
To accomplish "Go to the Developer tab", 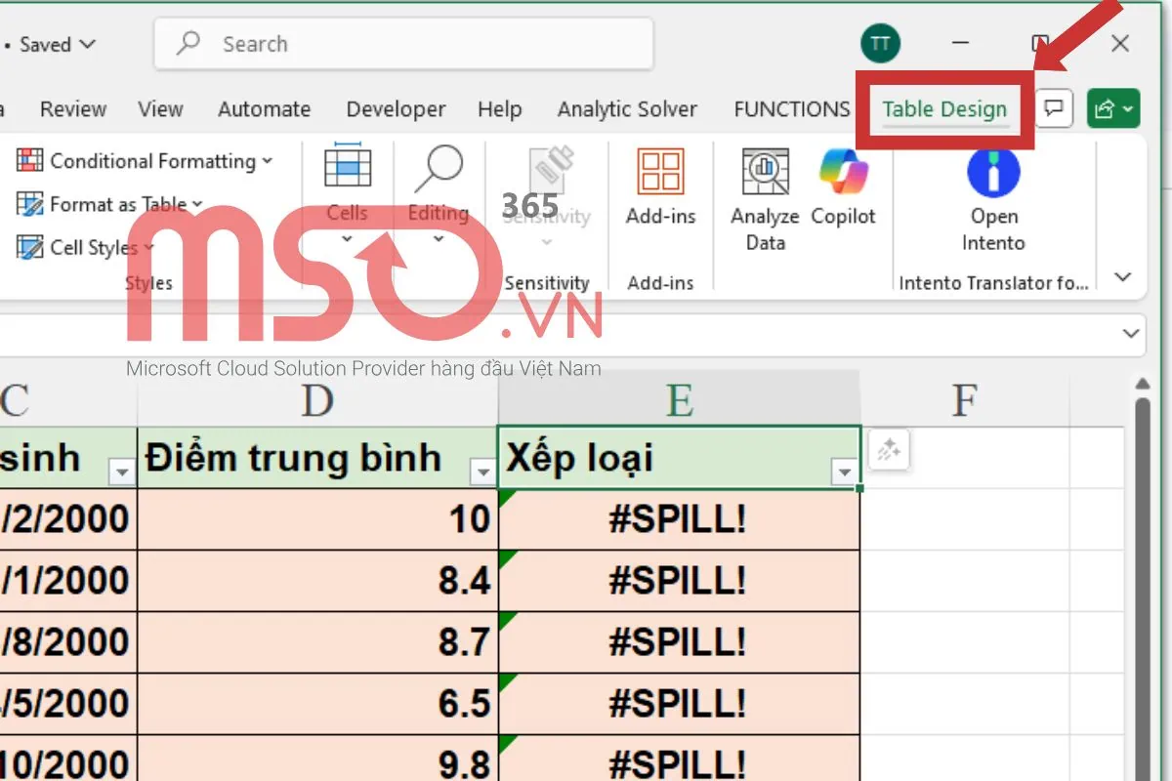I will 395,109.
